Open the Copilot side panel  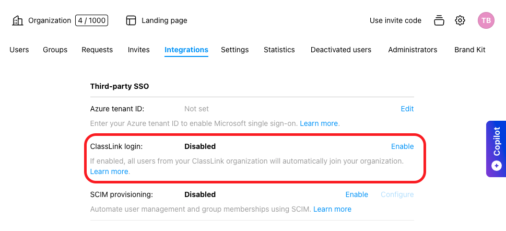[496, 149]
